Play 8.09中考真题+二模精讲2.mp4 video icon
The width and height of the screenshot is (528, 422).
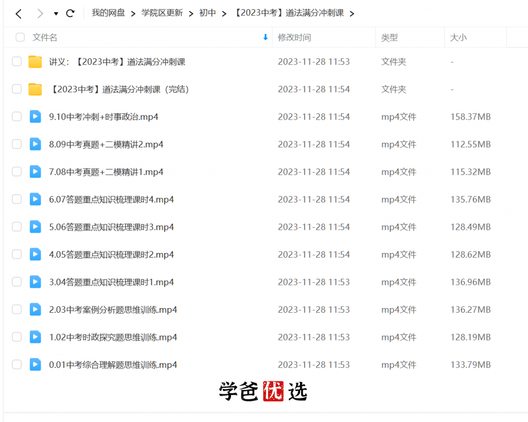[x=35, y=144]
